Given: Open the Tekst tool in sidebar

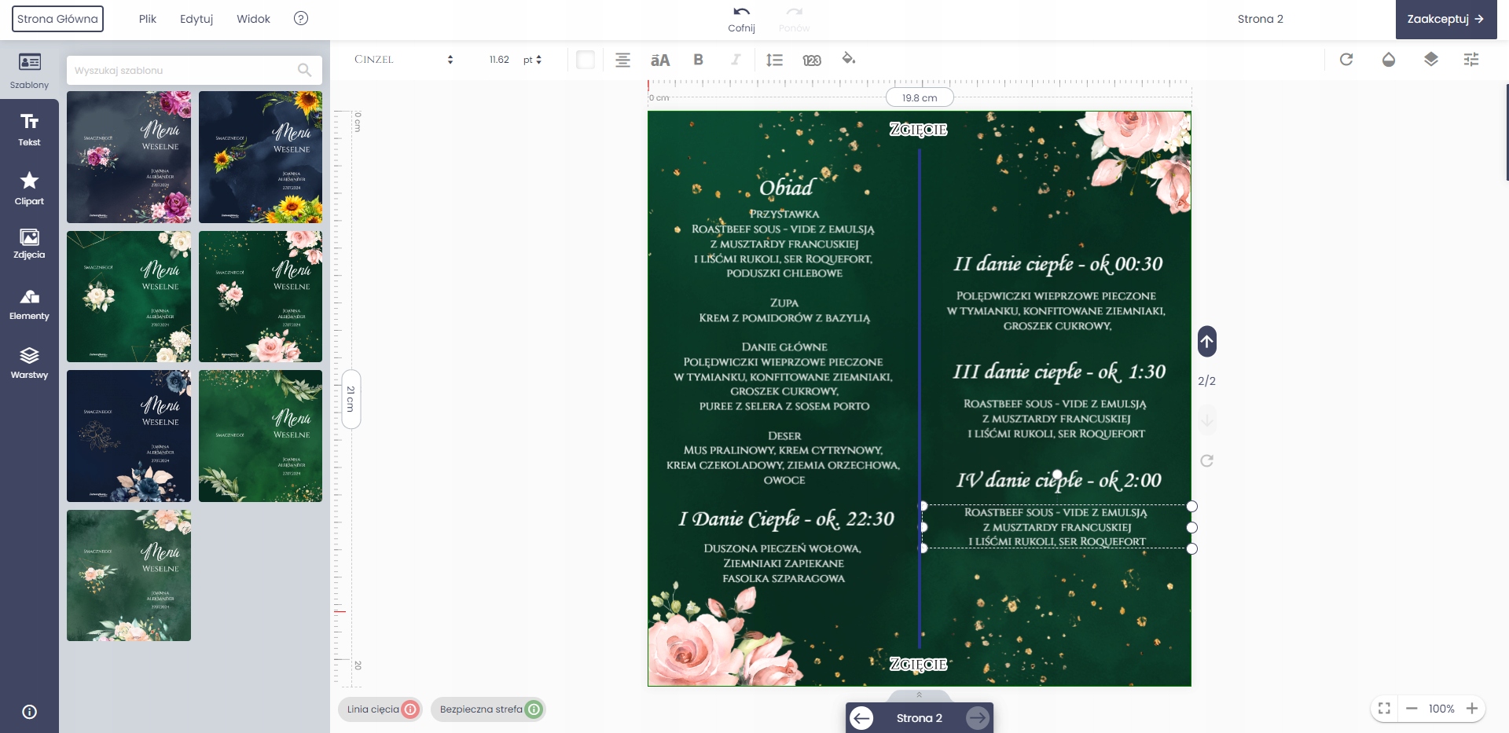Looking at the screenshot, I should coord(29,130).
